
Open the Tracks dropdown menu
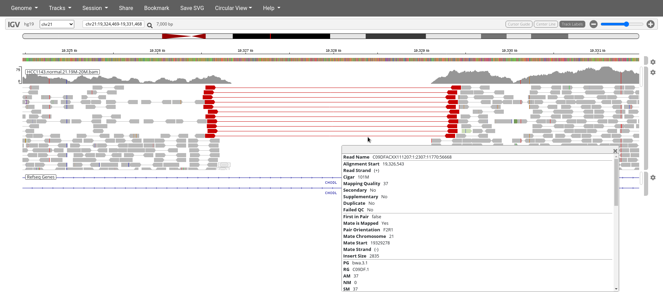pyautogui.click(x=60, y=8)
